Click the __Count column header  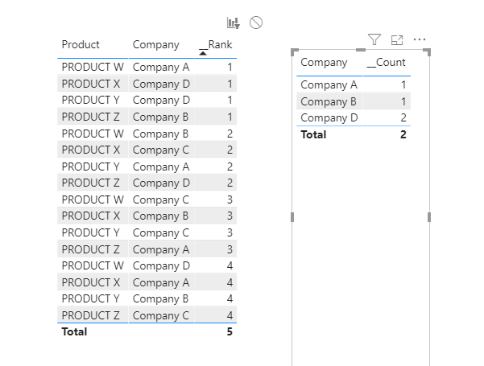[386, 62]
